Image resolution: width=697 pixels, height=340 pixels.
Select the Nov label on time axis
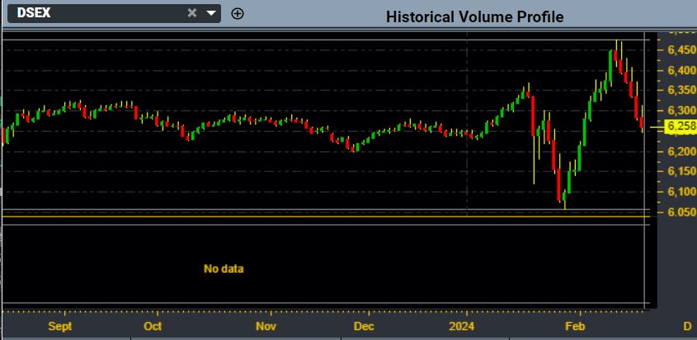tap(265, 326)
